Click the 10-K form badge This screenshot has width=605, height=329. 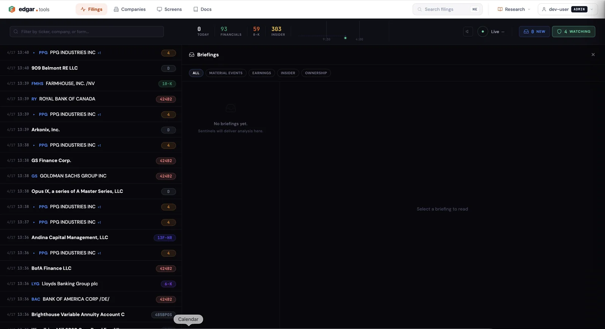point(167,84)
